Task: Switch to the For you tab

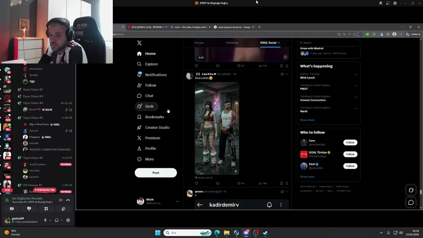Action: (199, 43)
